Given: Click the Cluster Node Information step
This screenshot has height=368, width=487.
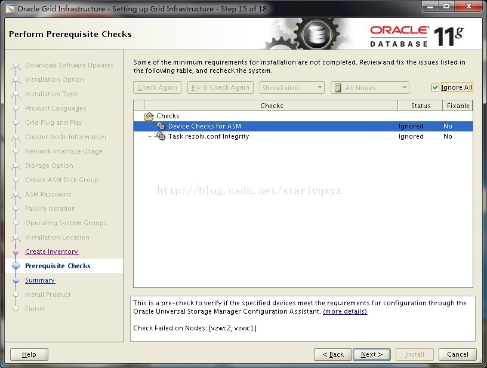Looking at the screenshot, I should click(x=66, y=137).
